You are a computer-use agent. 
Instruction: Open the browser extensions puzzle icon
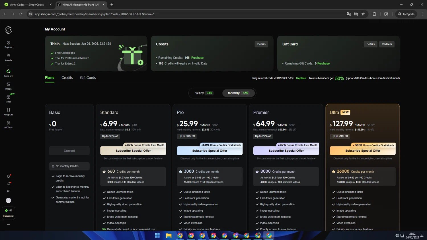[x=374, y=14]
